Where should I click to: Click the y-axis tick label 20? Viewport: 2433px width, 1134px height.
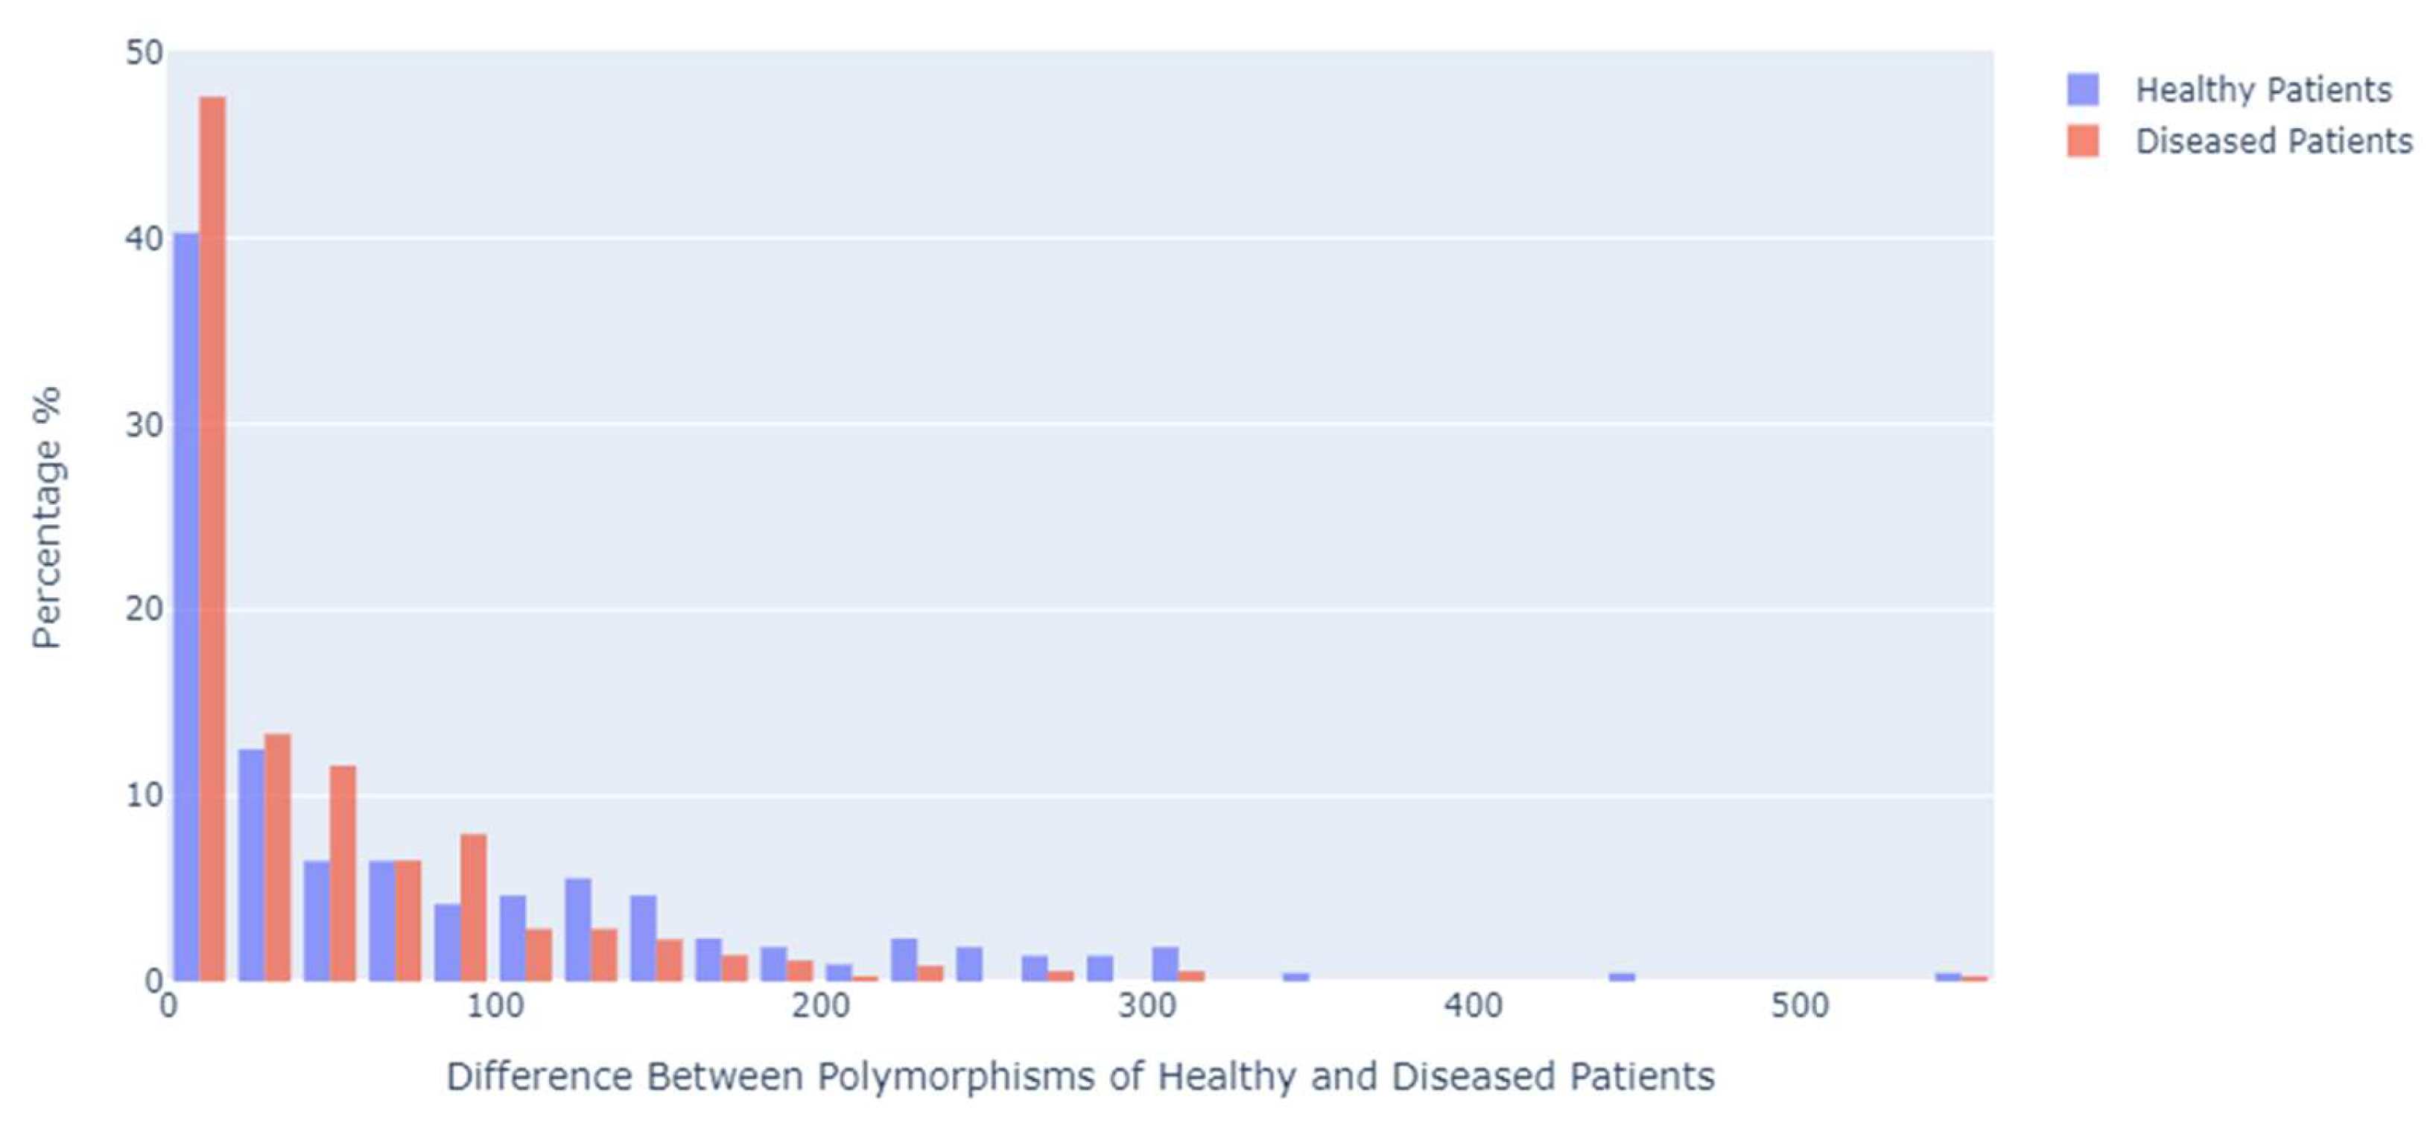[145, 610]
